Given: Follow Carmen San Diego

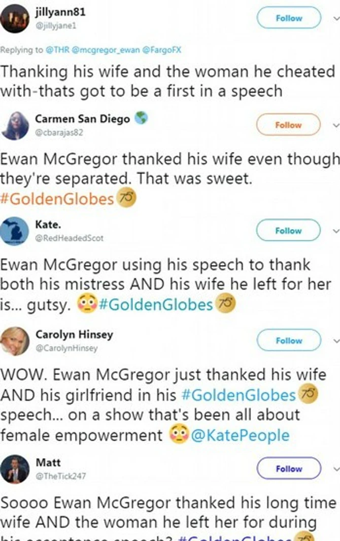Looking at the screenshot, I should [288, 124].
